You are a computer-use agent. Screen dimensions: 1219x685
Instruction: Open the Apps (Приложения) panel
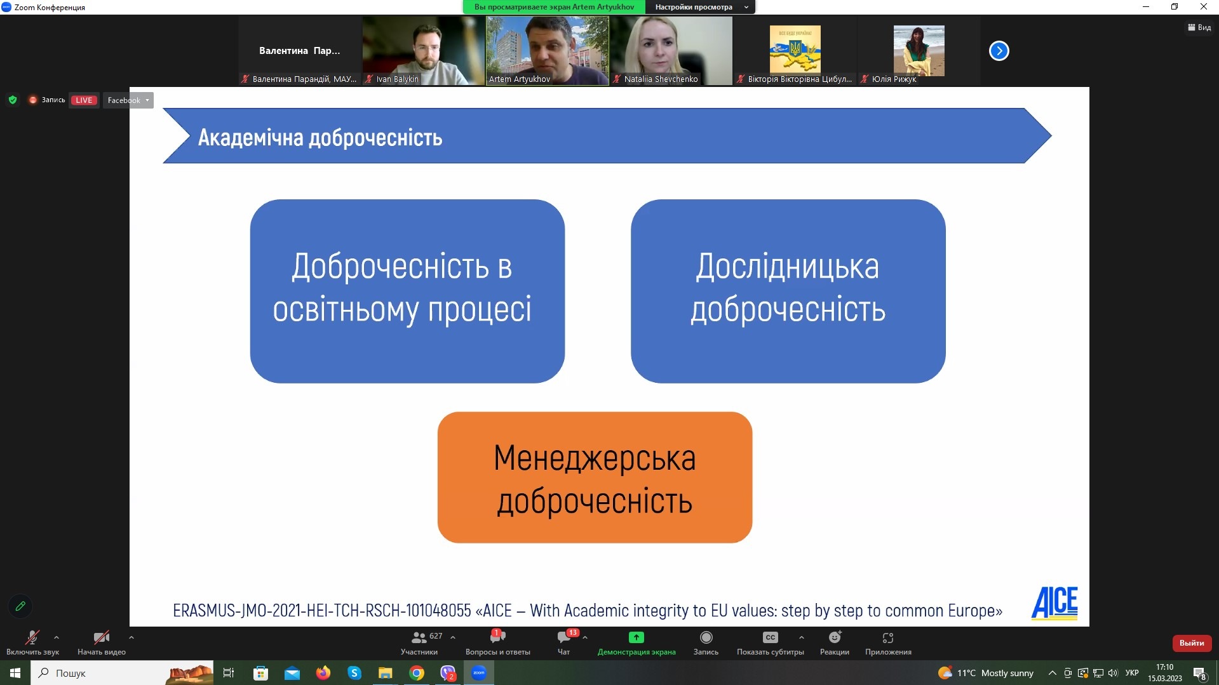pos(887,642)
